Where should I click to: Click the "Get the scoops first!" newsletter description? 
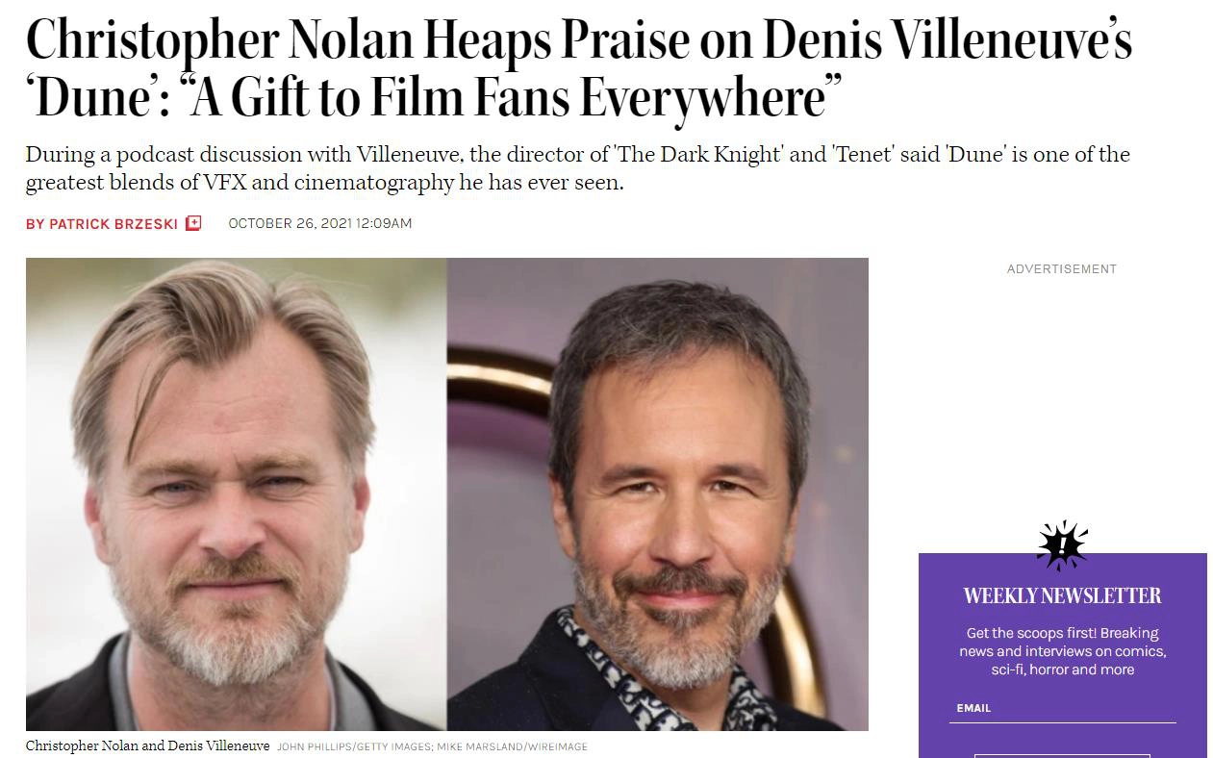(1062, 651)
